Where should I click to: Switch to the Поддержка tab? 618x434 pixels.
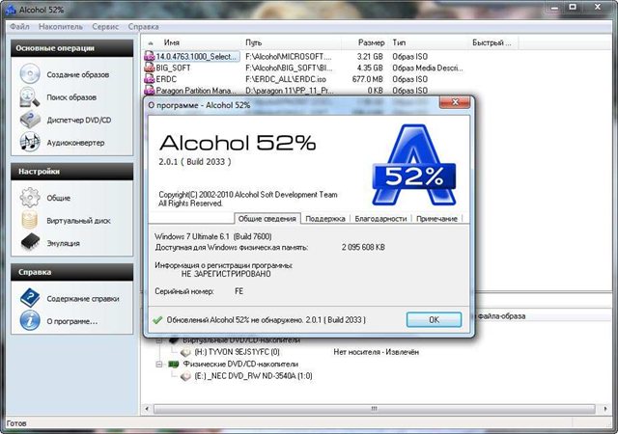click(325, 219)
